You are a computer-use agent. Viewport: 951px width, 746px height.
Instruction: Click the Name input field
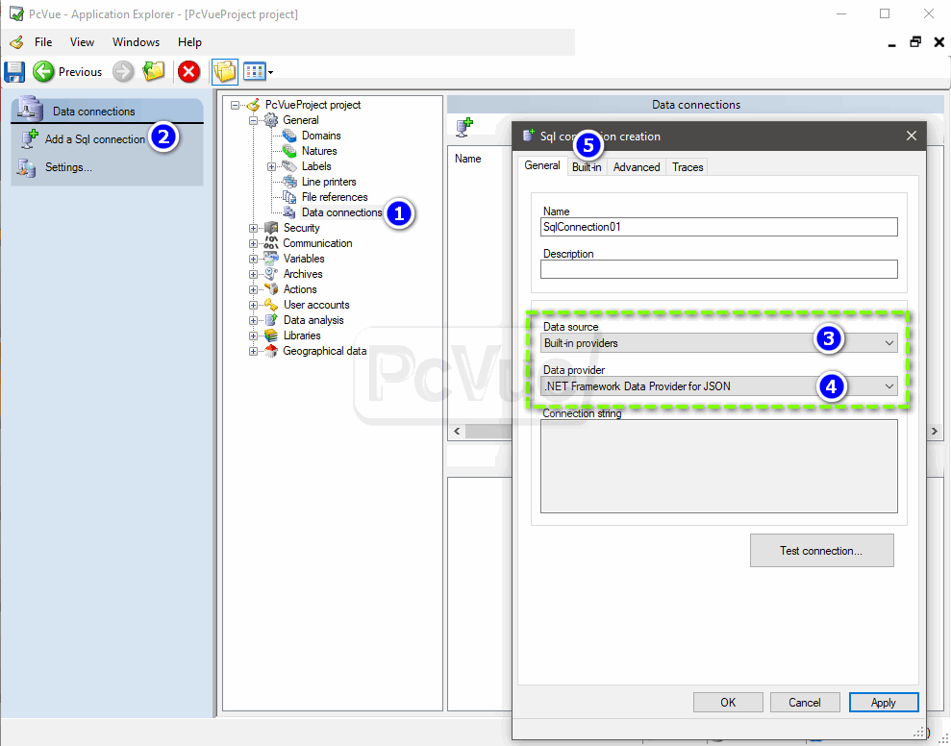pos(718,227)
